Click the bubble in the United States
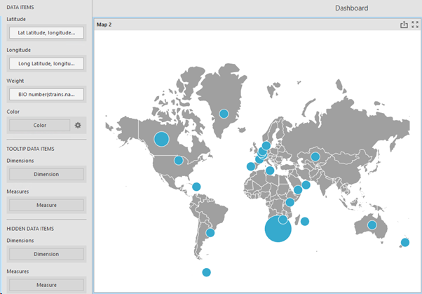422x294 pixels. point(178,161)
